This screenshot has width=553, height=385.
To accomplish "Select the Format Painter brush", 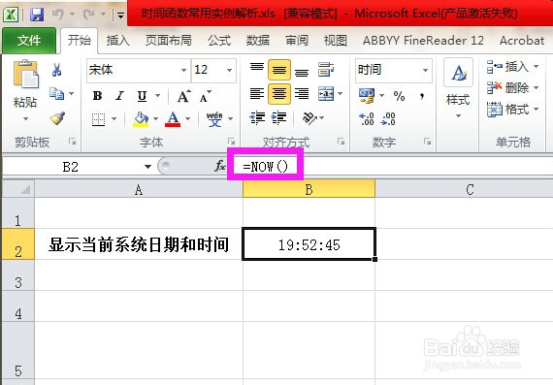I will [x=57, y=118].
